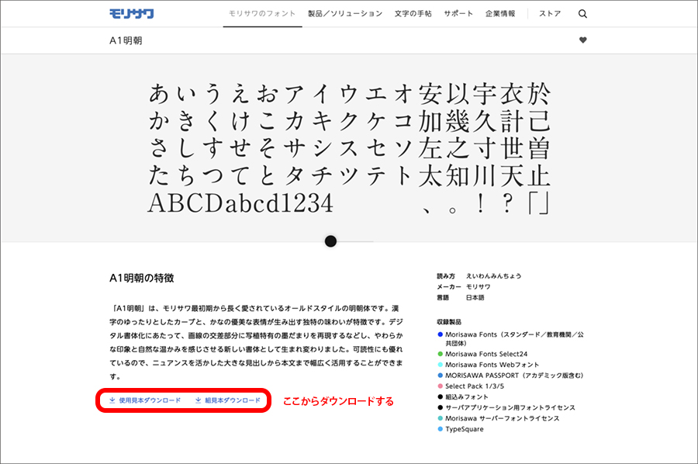
Task: Open Morisawa Fonts Webフォント link
Action: (x=492, y=365)
